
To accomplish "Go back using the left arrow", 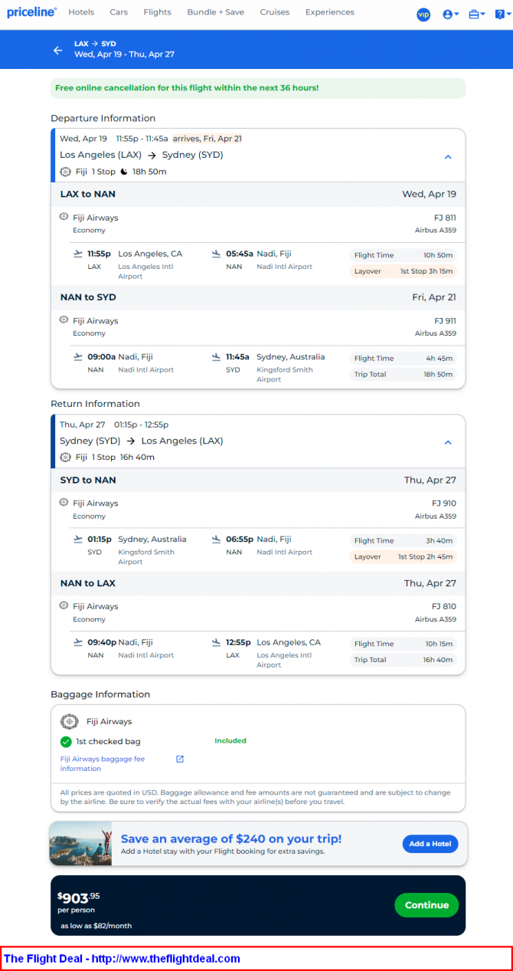I will [x=57, y=50].
